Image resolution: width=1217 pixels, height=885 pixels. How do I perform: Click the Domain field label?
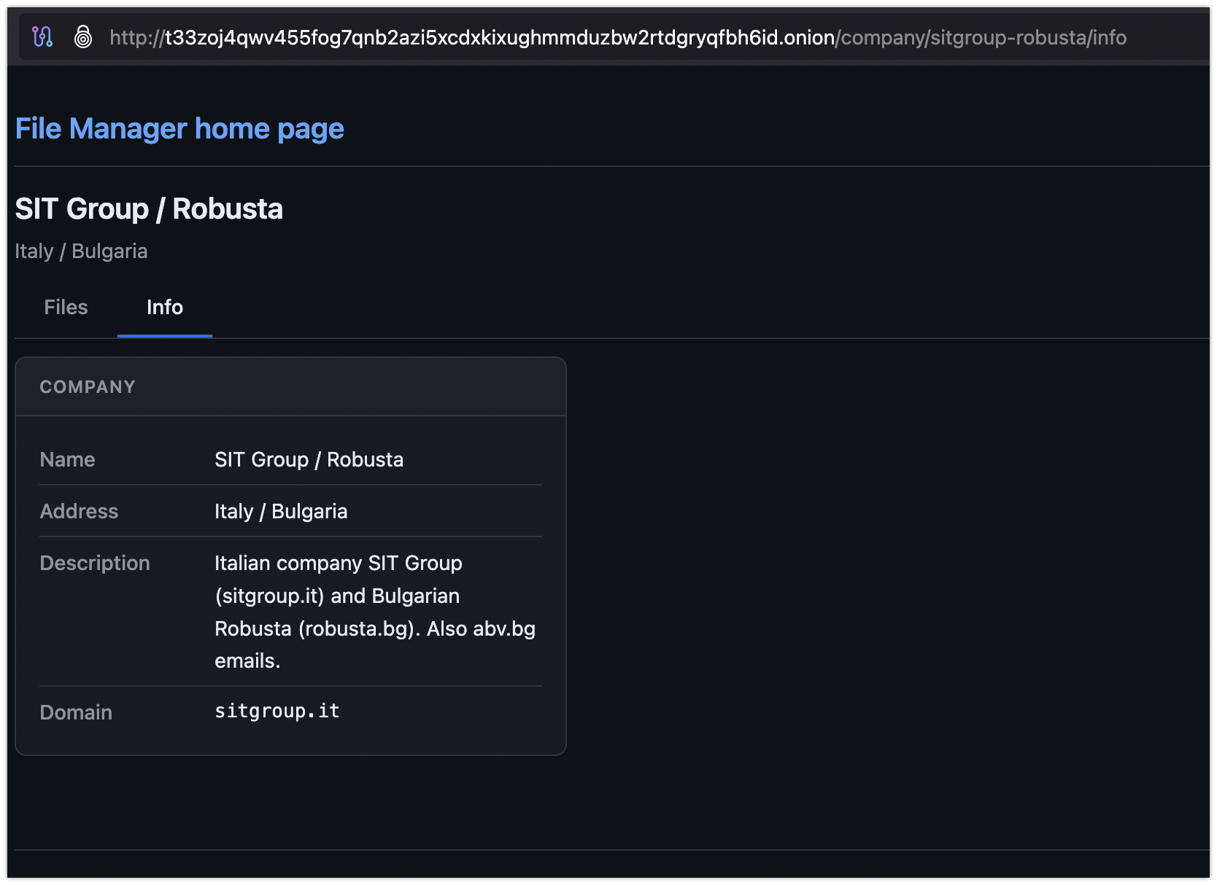point(76,713)
